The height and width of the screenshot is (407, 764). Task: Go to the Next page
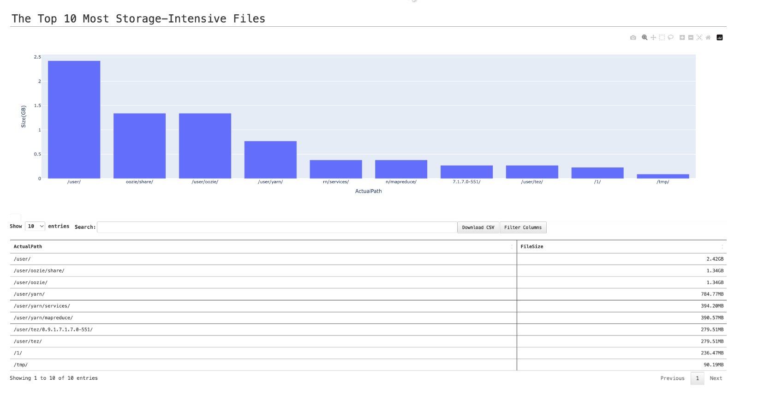click(716, 378)
